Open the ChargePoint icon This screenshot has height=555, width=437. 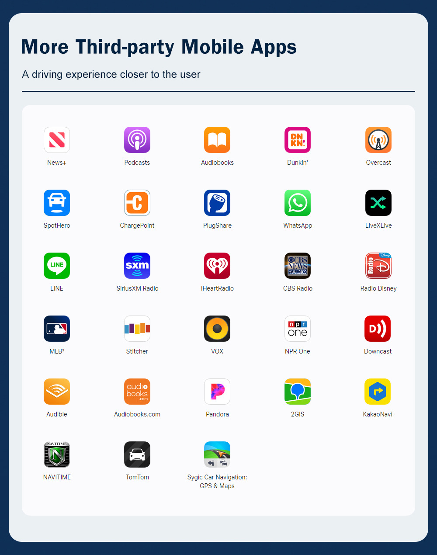(x=137, y=203)
